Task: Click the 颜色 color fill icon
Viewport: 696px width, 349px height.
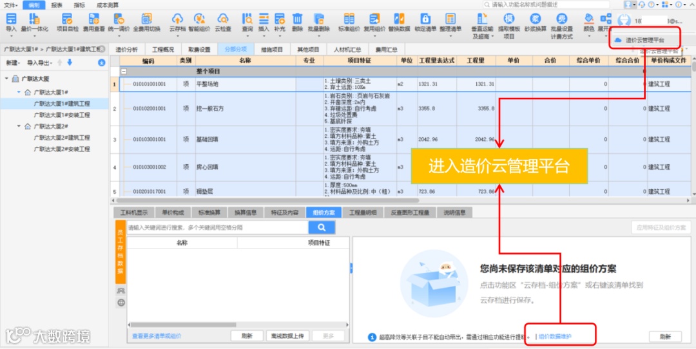Action: coord(588,19)
